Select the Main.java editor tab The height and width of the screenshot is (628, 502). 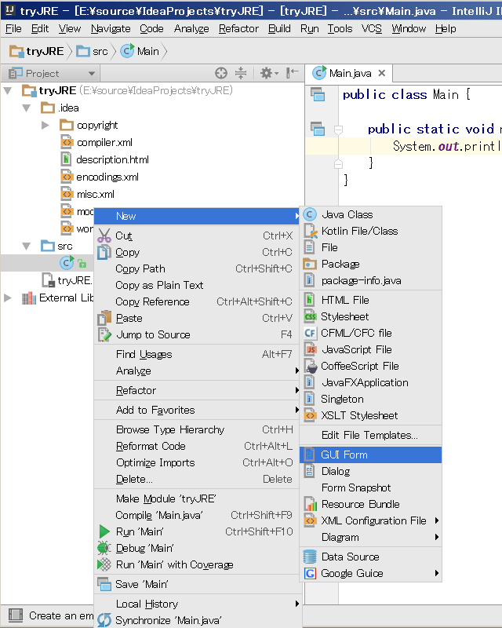click(x=350, y=73)
